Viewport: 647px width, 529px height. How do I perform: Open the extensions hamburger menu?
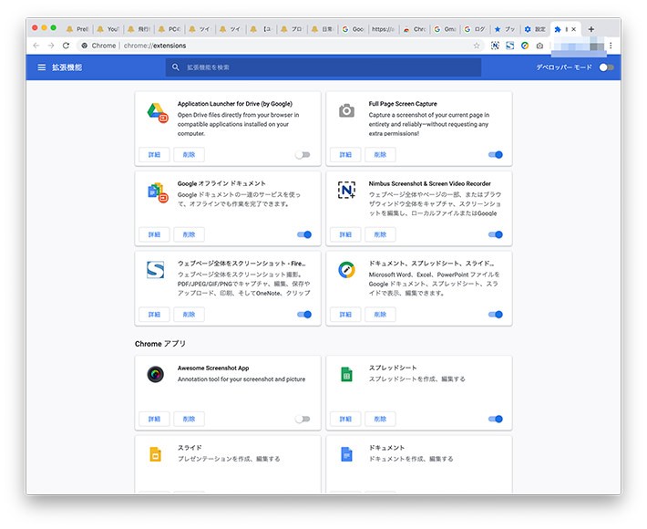click(x=42, y=67)
